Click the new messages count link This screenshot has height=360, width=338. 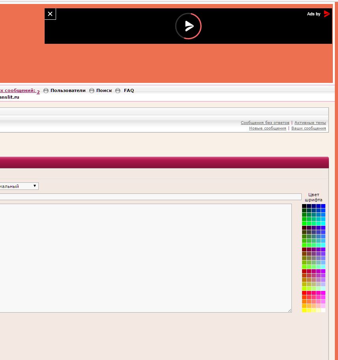point(38,92)
